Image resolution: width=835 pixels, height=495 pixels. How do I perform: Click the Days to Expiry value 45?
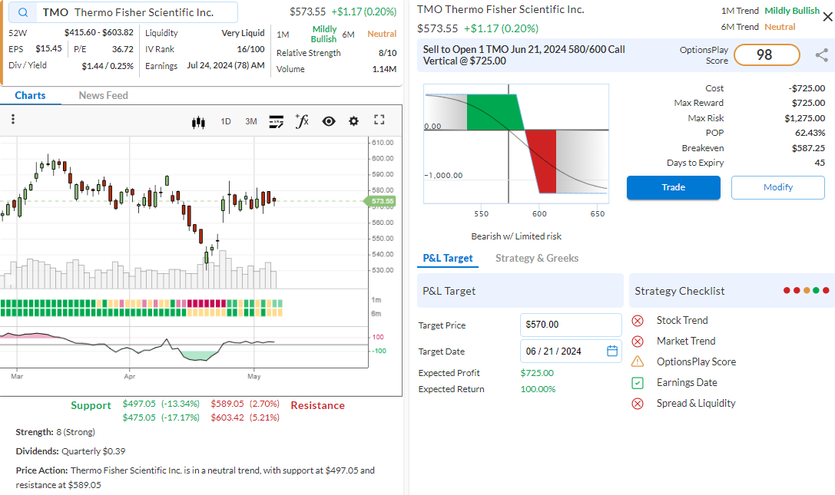click(x=820, y=163)
